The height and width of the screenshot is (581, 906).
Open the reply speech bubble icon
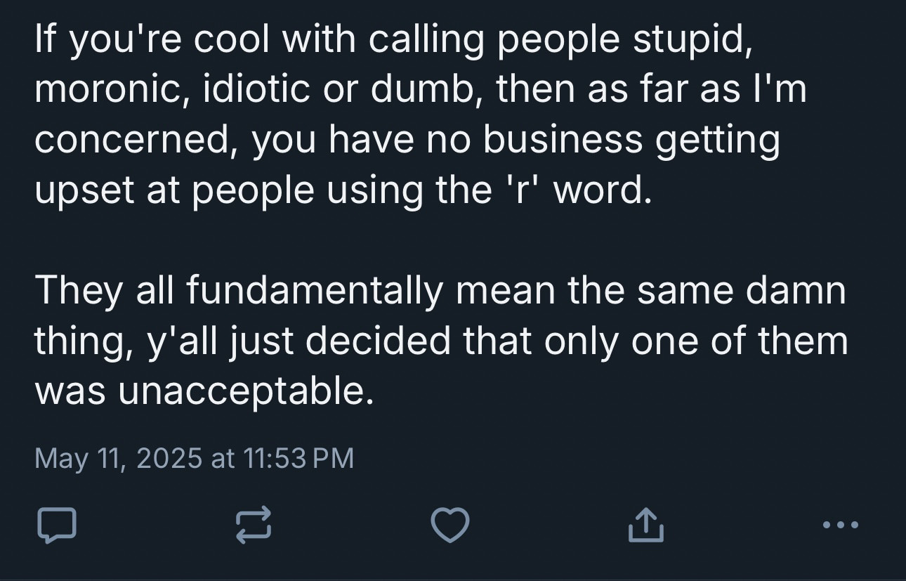(55, 525)
